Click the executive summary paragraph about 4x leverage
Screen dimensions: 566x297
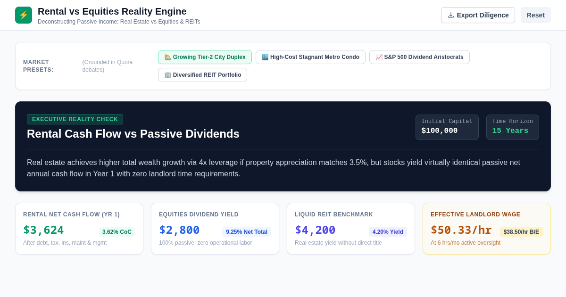[274, 168]
